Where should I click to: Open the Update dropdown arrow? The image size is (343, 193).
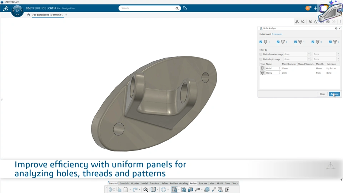click(168, 190)
